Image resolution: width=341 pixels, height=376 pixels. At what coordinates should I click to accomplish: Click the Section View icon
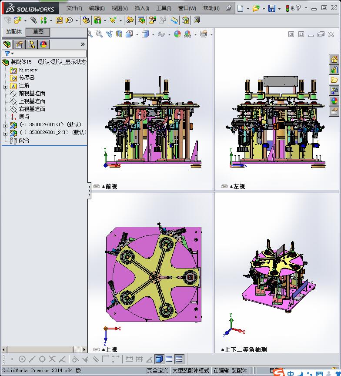point(119,34)
